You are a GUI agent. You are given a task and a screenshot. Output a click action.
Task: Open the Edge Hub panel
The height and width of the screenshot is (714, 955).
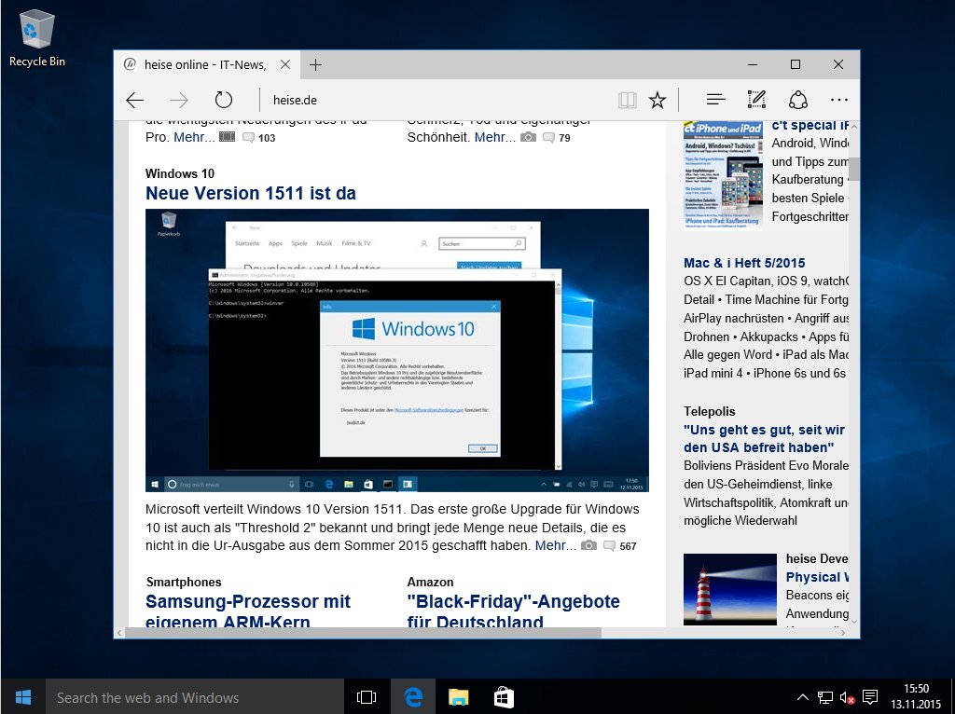[x=715, y=101]
